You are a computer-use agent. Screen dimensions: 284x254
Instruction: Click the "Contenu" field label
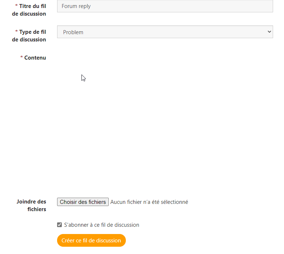point(35,58)
